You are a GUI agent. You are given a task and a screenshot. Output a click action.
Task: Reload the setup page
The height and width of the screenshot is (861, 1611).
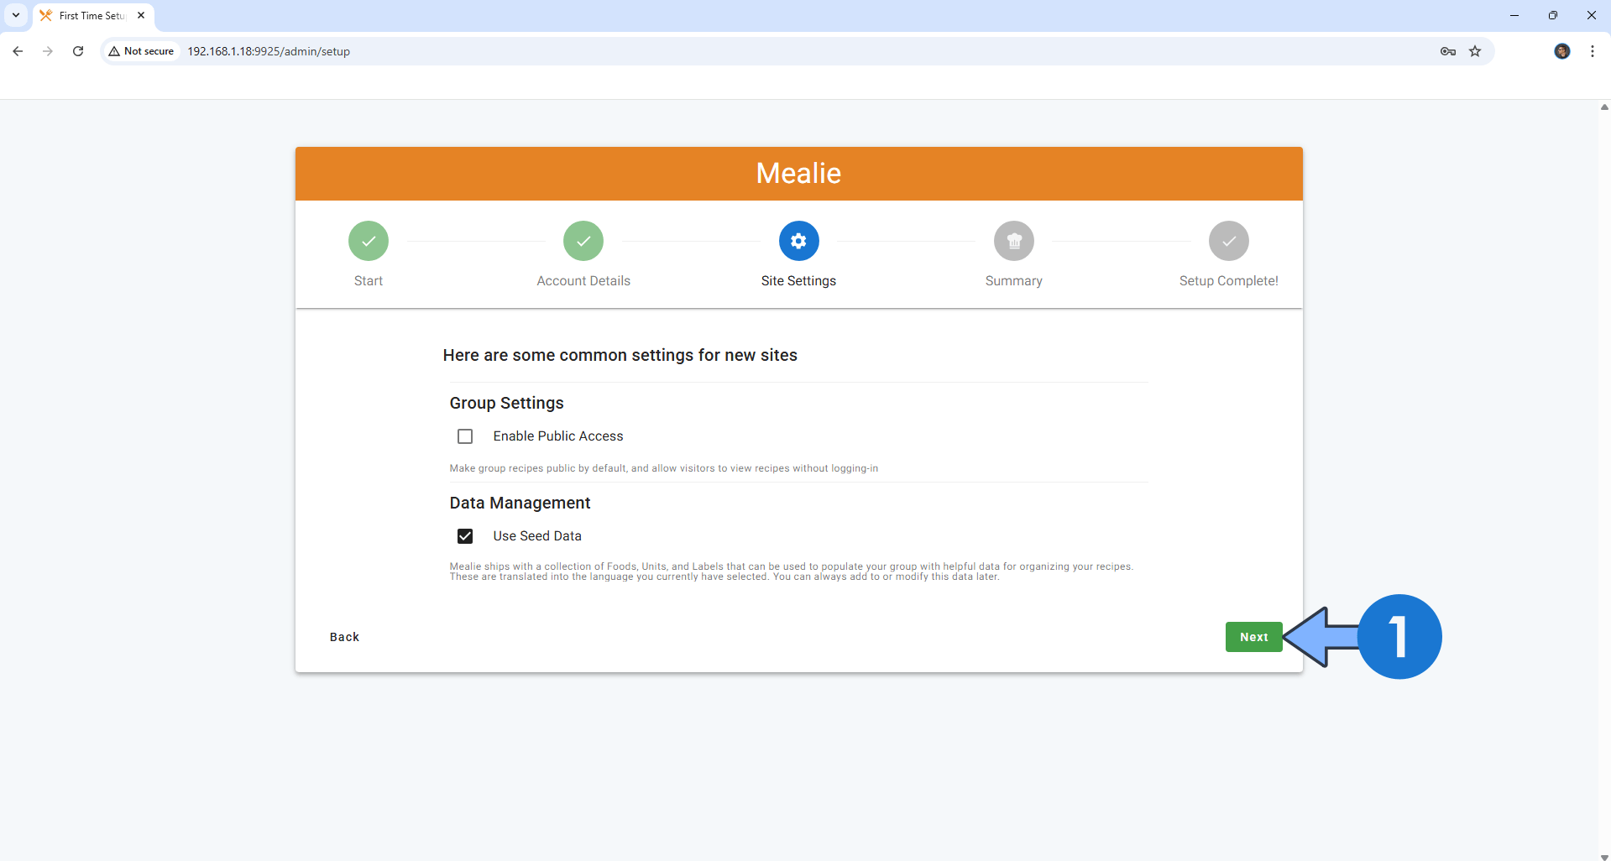click(x=77, y=51)
